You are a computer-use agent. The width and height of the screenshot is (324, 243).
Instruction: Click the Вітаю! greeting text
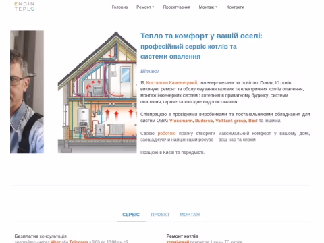point(150,71)
